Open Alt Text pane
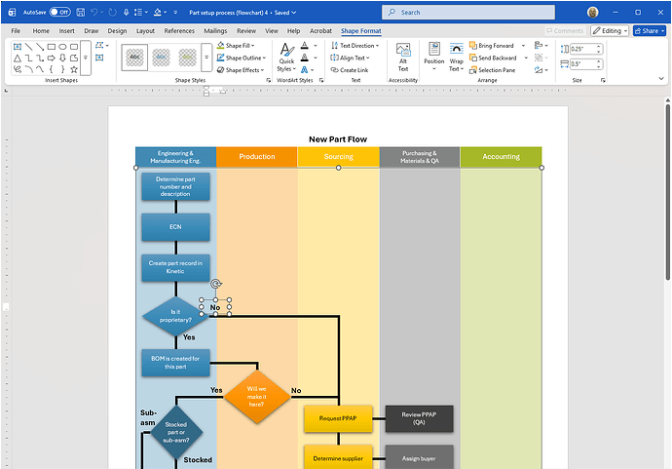 tap(403, 58)
